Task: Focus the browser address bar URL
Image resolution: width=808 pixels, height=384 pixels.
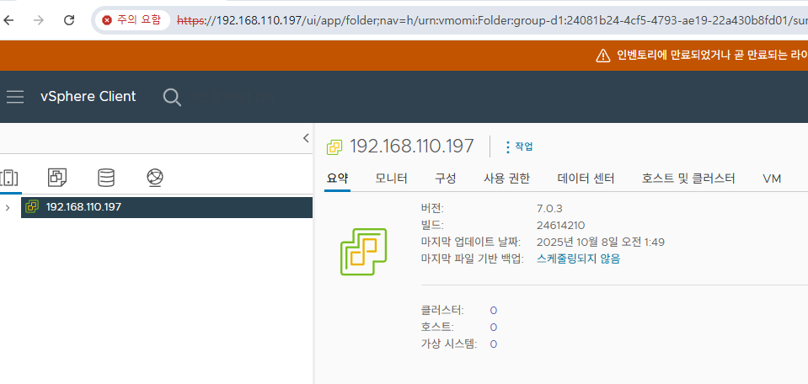Action: coord(492,20)
